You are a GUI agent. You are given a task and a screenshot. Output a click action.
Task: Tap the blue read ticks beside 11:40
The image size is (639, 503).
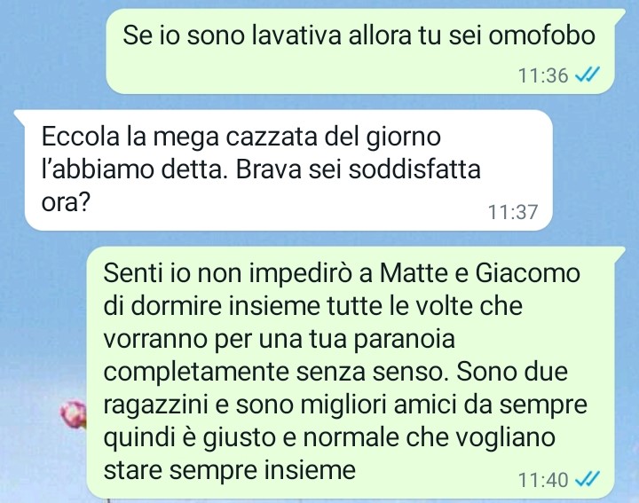[588, 479]
